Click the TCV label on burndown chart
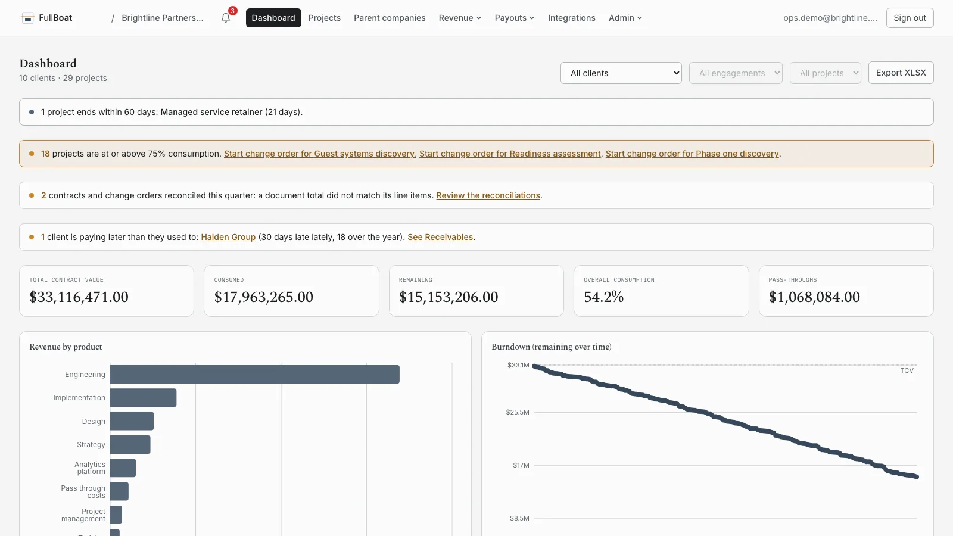The image size is (953, 536). [x=907, y=370]
